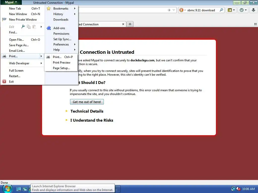The image size is (258, 193).
Task: Open the Mypal application menu button
Action: pos(11,2)
